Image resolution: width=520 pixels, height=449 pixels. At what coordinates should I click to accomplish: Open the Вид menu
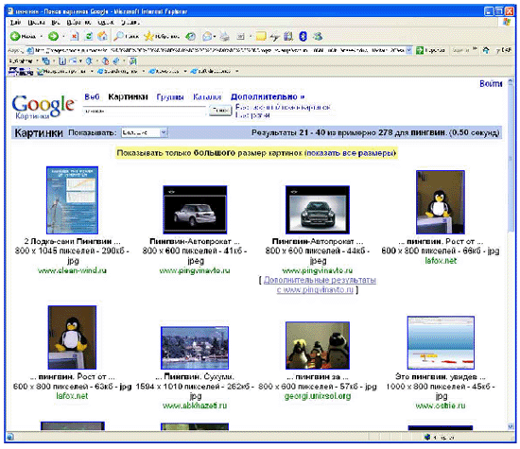coord(56,23)
